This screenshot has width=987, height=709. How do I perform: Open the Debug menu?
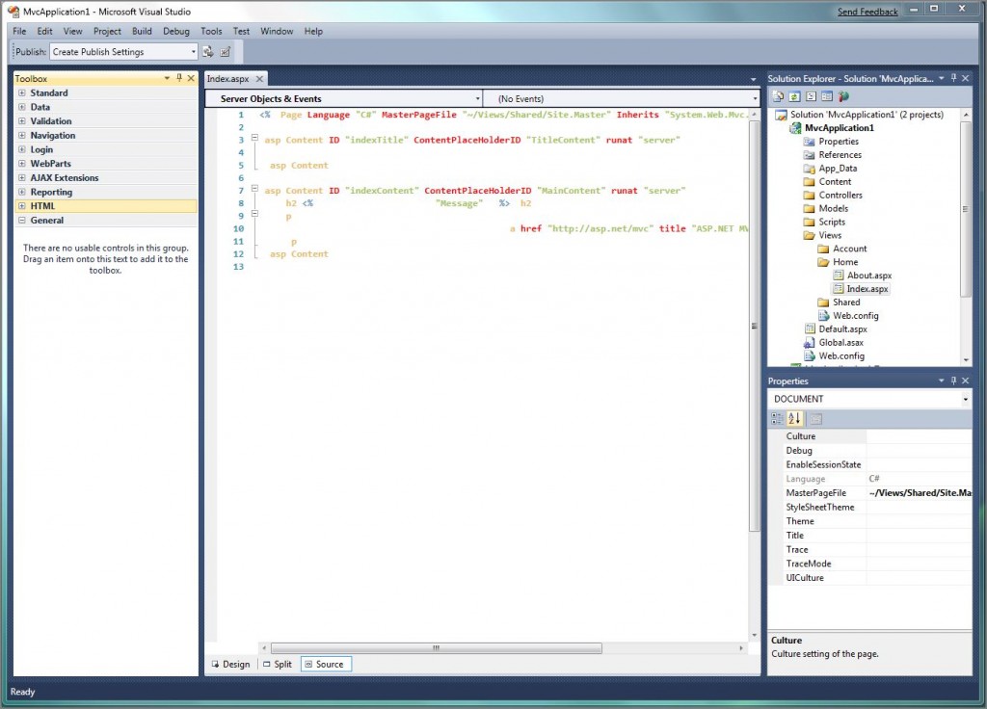[x=176, y=31]
